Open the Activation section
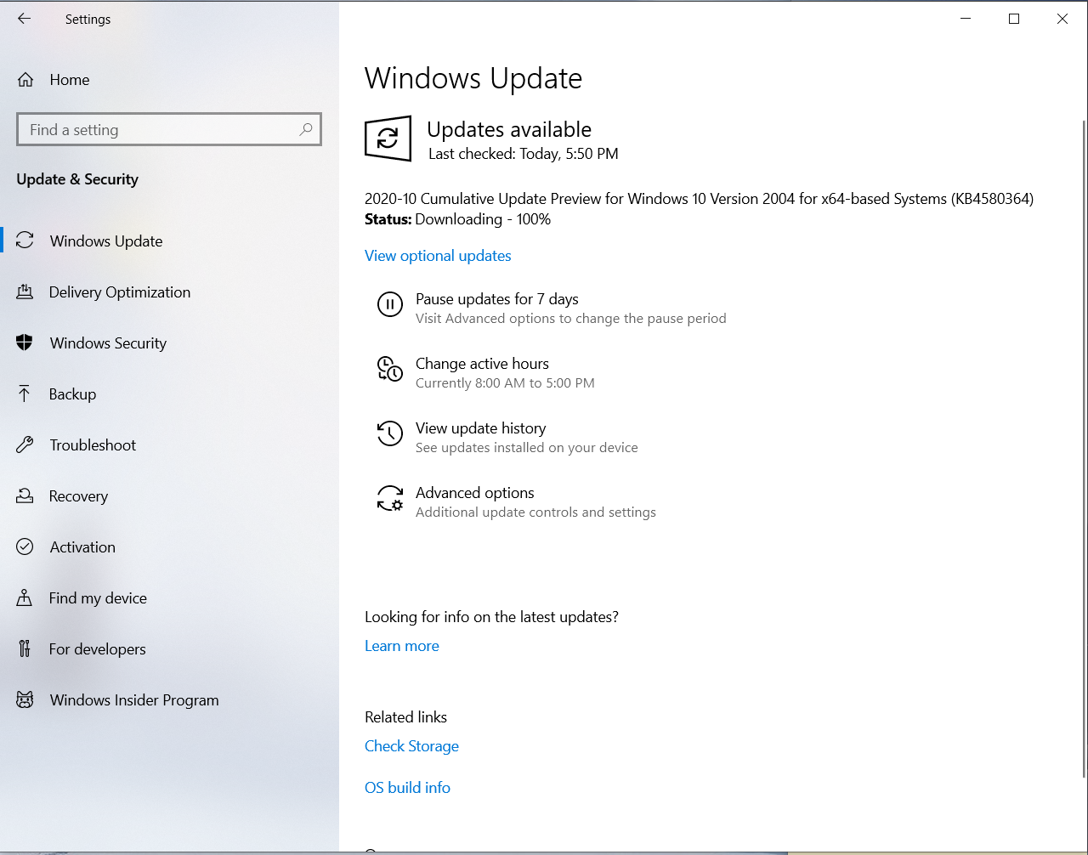Viewport: 1088px width, 855px height. click(x=82, y=547)
